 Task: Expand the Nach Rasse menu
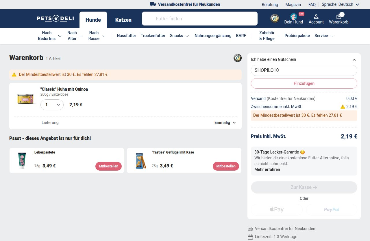97,36
